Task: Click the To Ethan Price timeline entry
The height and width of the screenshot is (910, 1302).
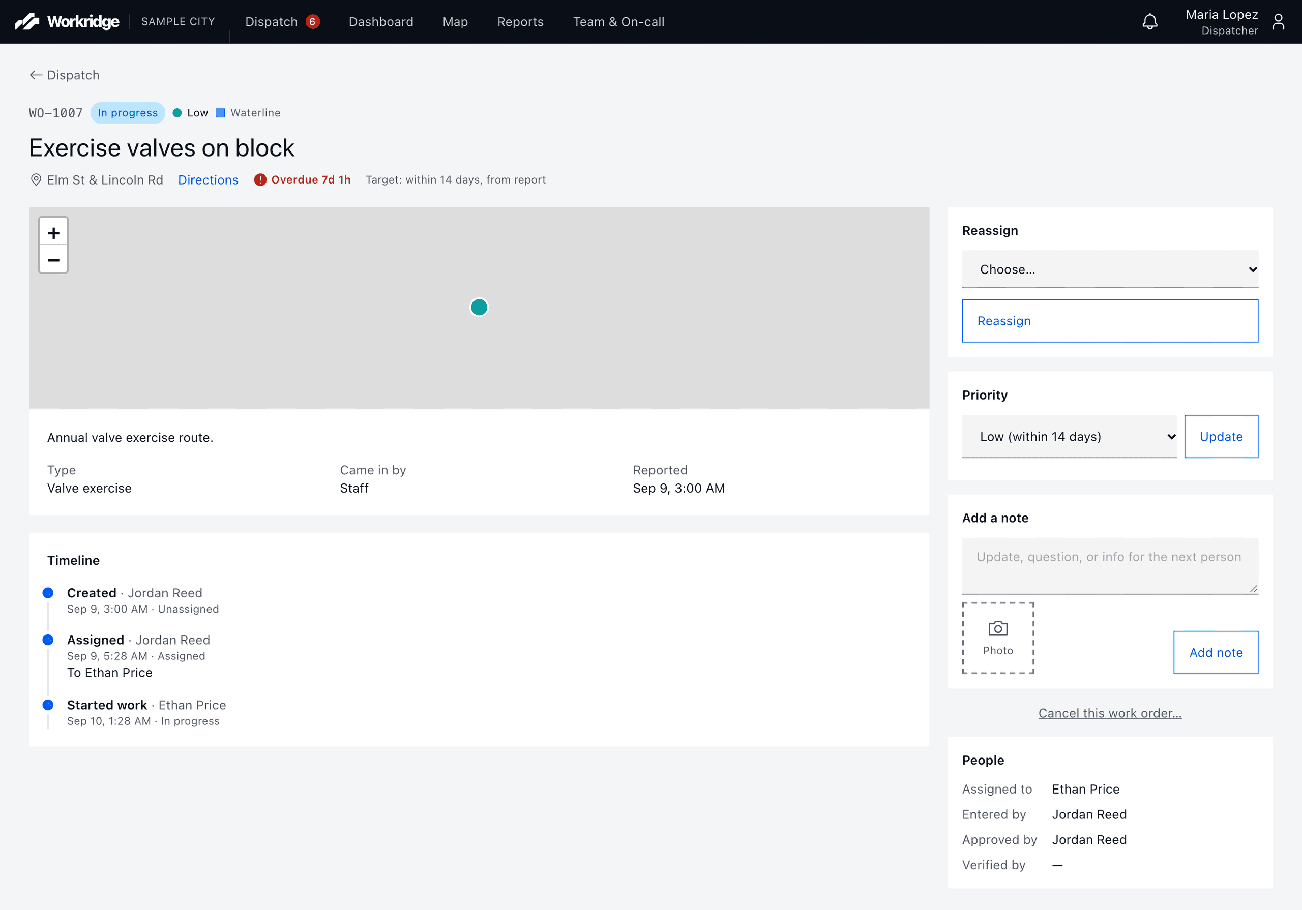Action: (109, 673)
